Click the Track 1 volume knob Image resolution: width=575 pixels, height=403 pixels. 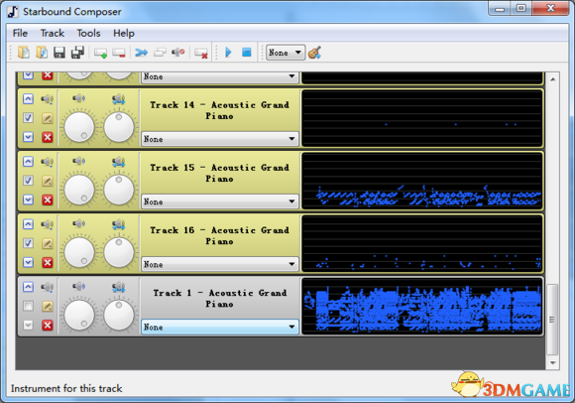point(79,315)
